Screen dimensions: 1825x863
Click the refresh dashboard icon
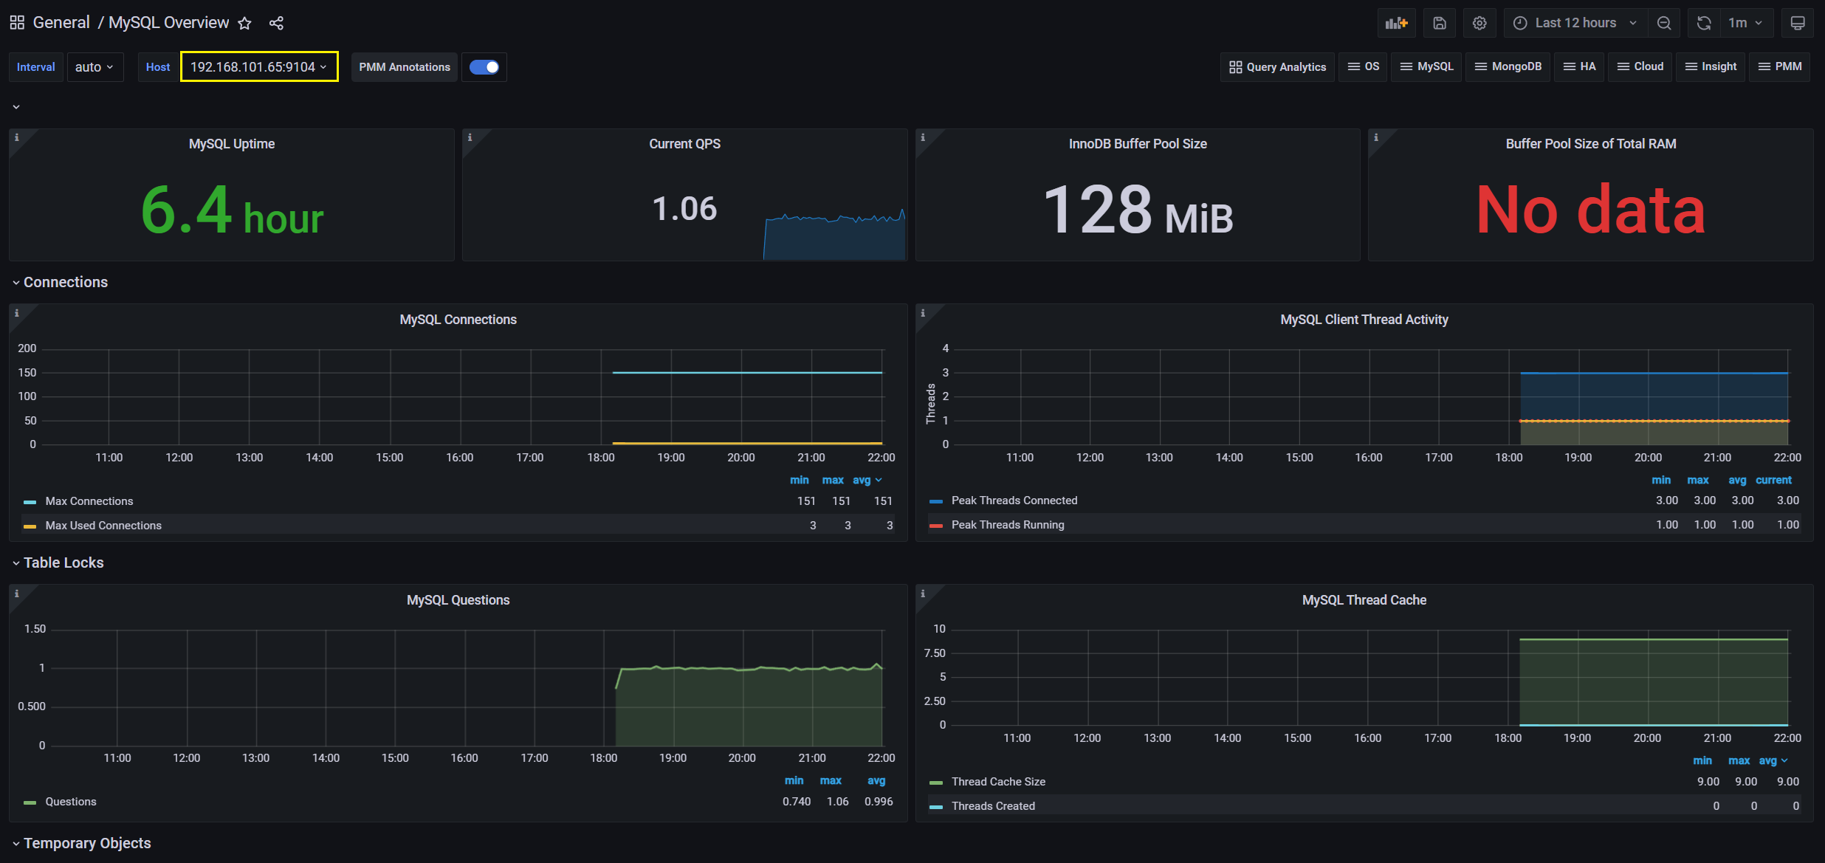coord(1704,23)
